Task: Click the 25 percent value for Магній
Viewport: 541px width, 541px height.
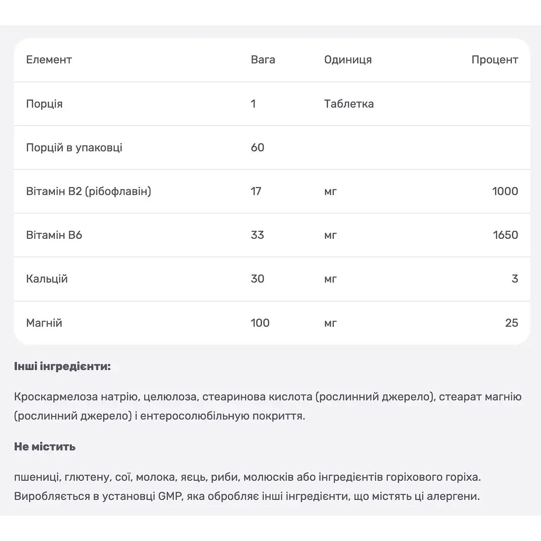Action: 511,323
